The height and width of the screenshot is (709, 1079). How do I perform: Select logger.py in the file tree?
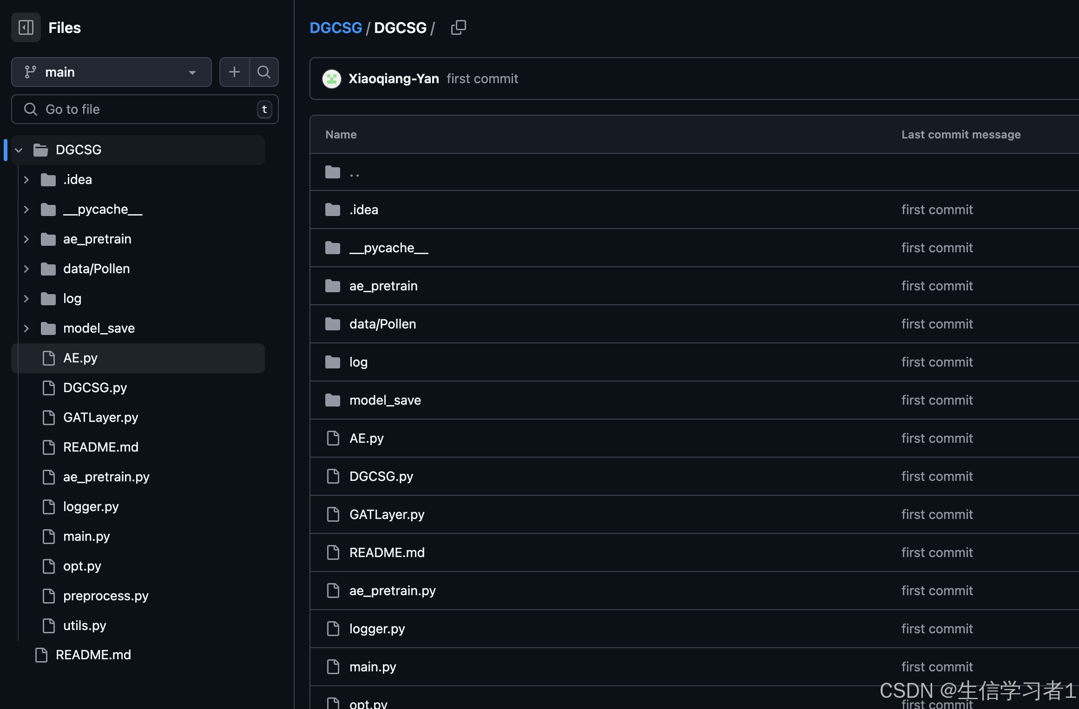(138, 507)
